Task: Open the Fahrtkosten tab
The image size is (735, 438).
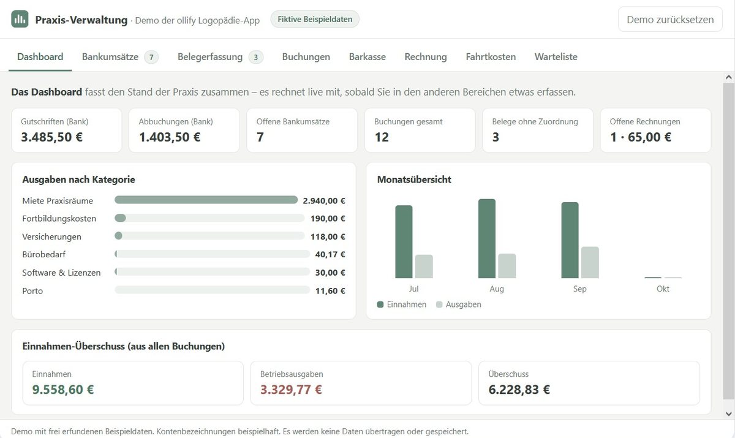Action: tap(491, 56)
